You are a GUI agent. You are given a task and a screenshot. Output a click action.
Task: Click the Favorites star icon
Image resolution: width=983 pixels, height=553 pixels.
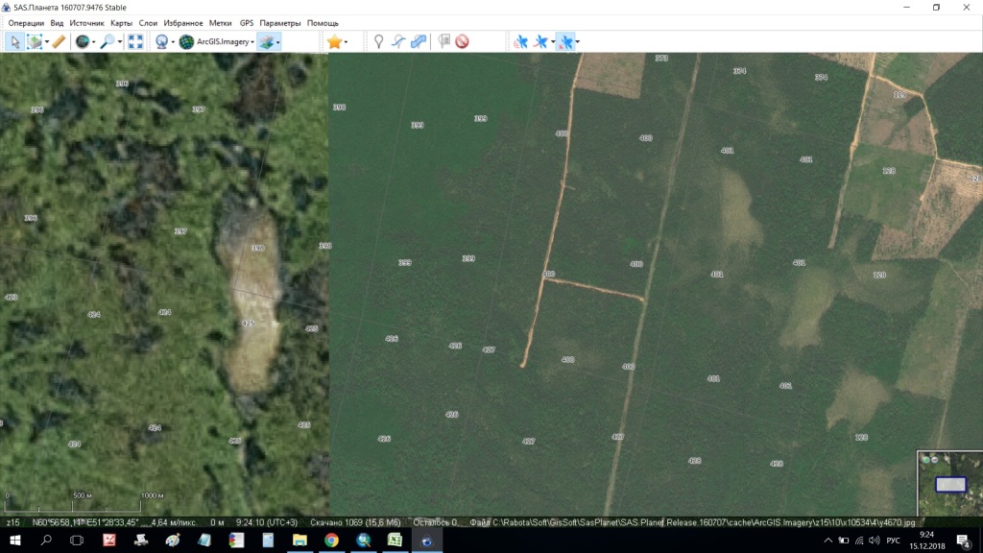333,41
